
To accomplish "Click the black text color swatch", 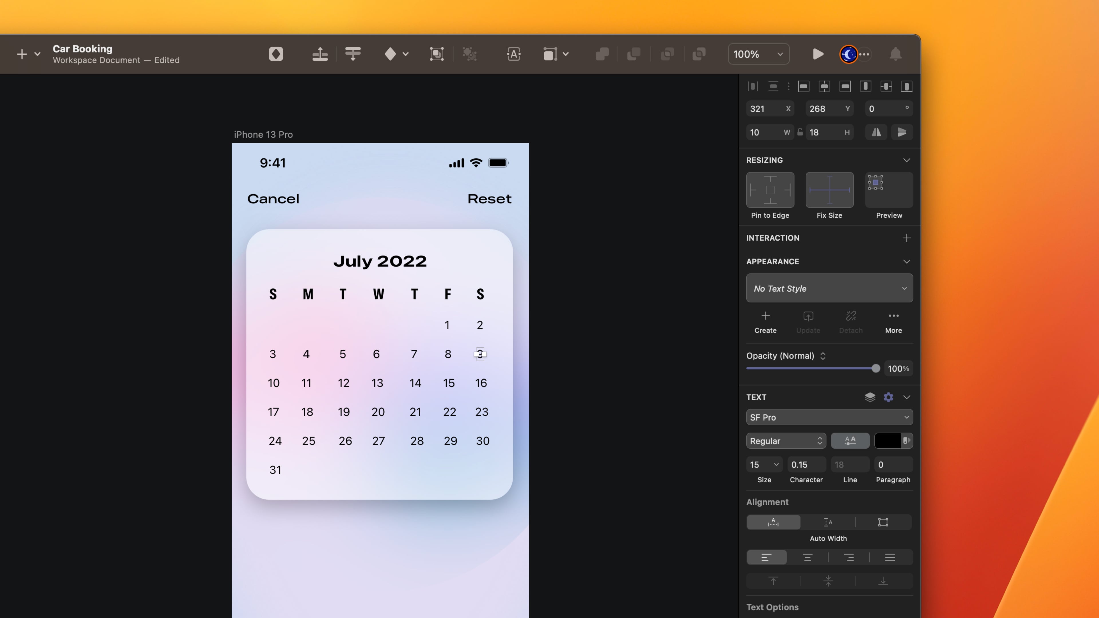I will coord(887,441).
